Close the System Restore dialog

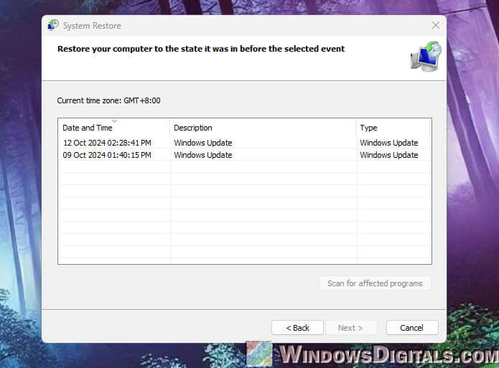pos(436,25)
